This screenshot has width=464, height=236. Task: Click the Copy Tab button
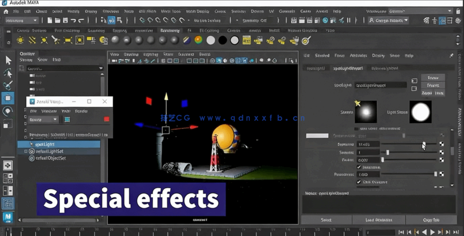(430, 220)
